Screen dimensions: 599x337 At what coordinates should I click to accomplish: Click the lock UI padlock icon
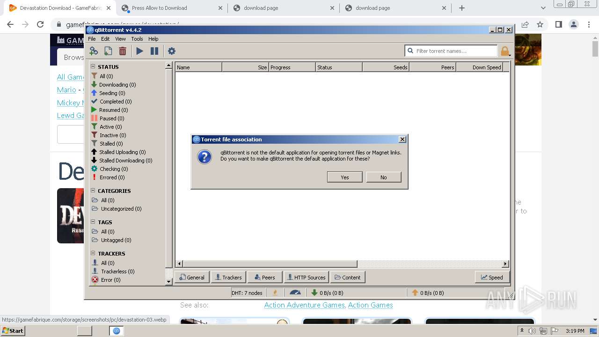(504, 51)
